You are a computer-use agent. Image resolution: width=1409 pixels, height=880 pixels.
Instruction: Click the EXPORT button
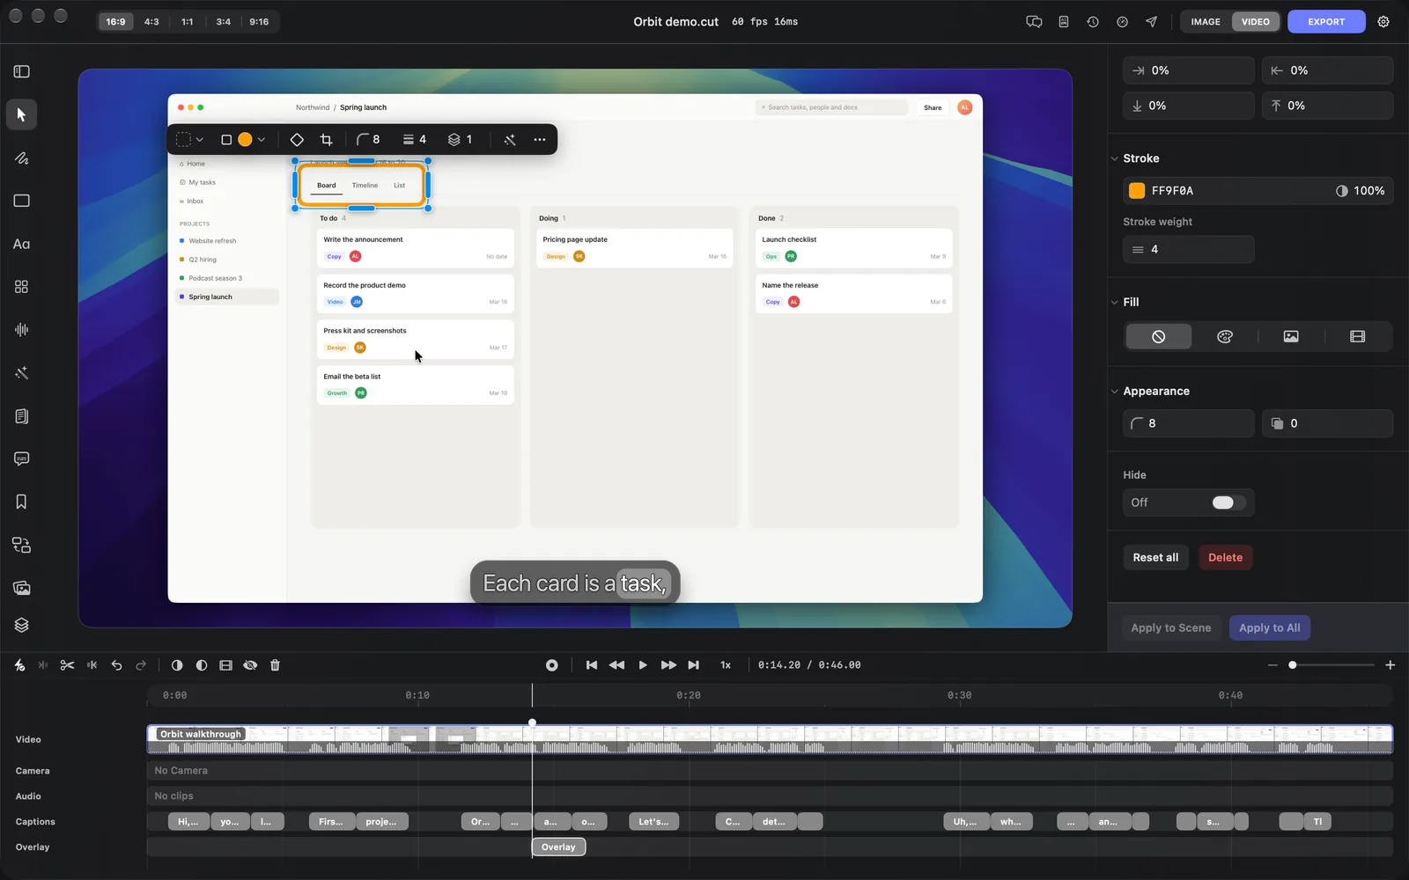1326,22
